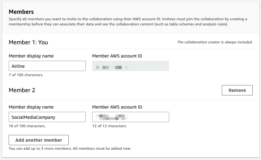Click 'Member display name' label above SocialMediaCompany
The image size is (261, 160).
point(31,107)
